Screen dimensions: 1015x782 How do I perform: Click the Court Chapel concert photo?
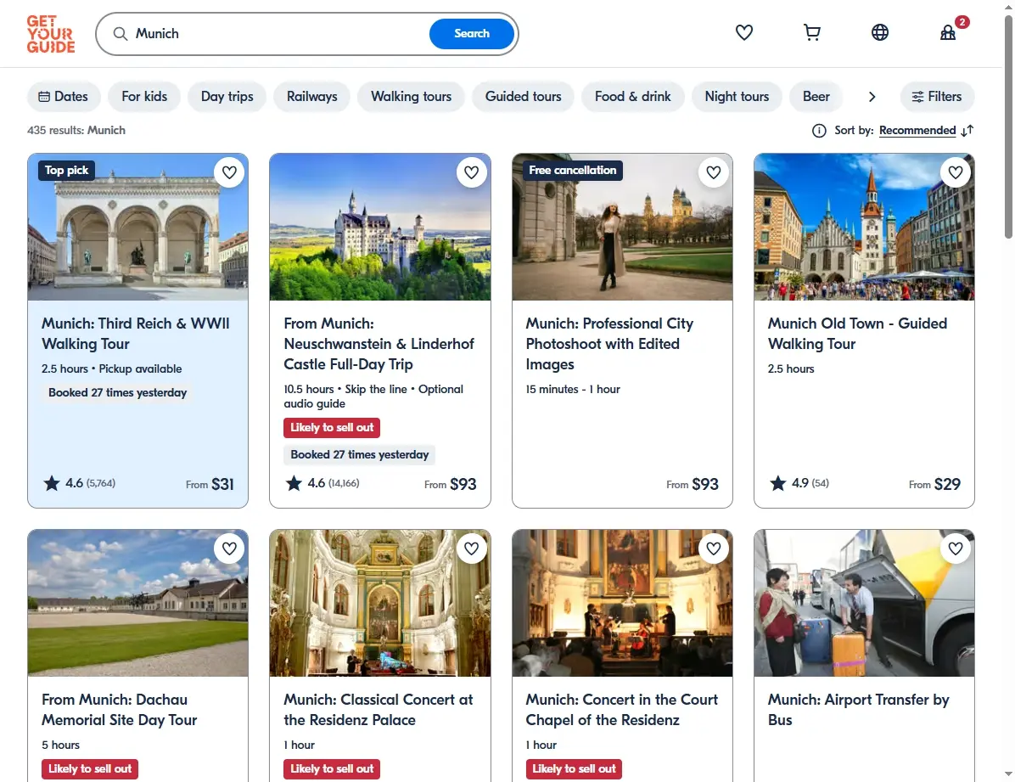[x=622, y=603]
